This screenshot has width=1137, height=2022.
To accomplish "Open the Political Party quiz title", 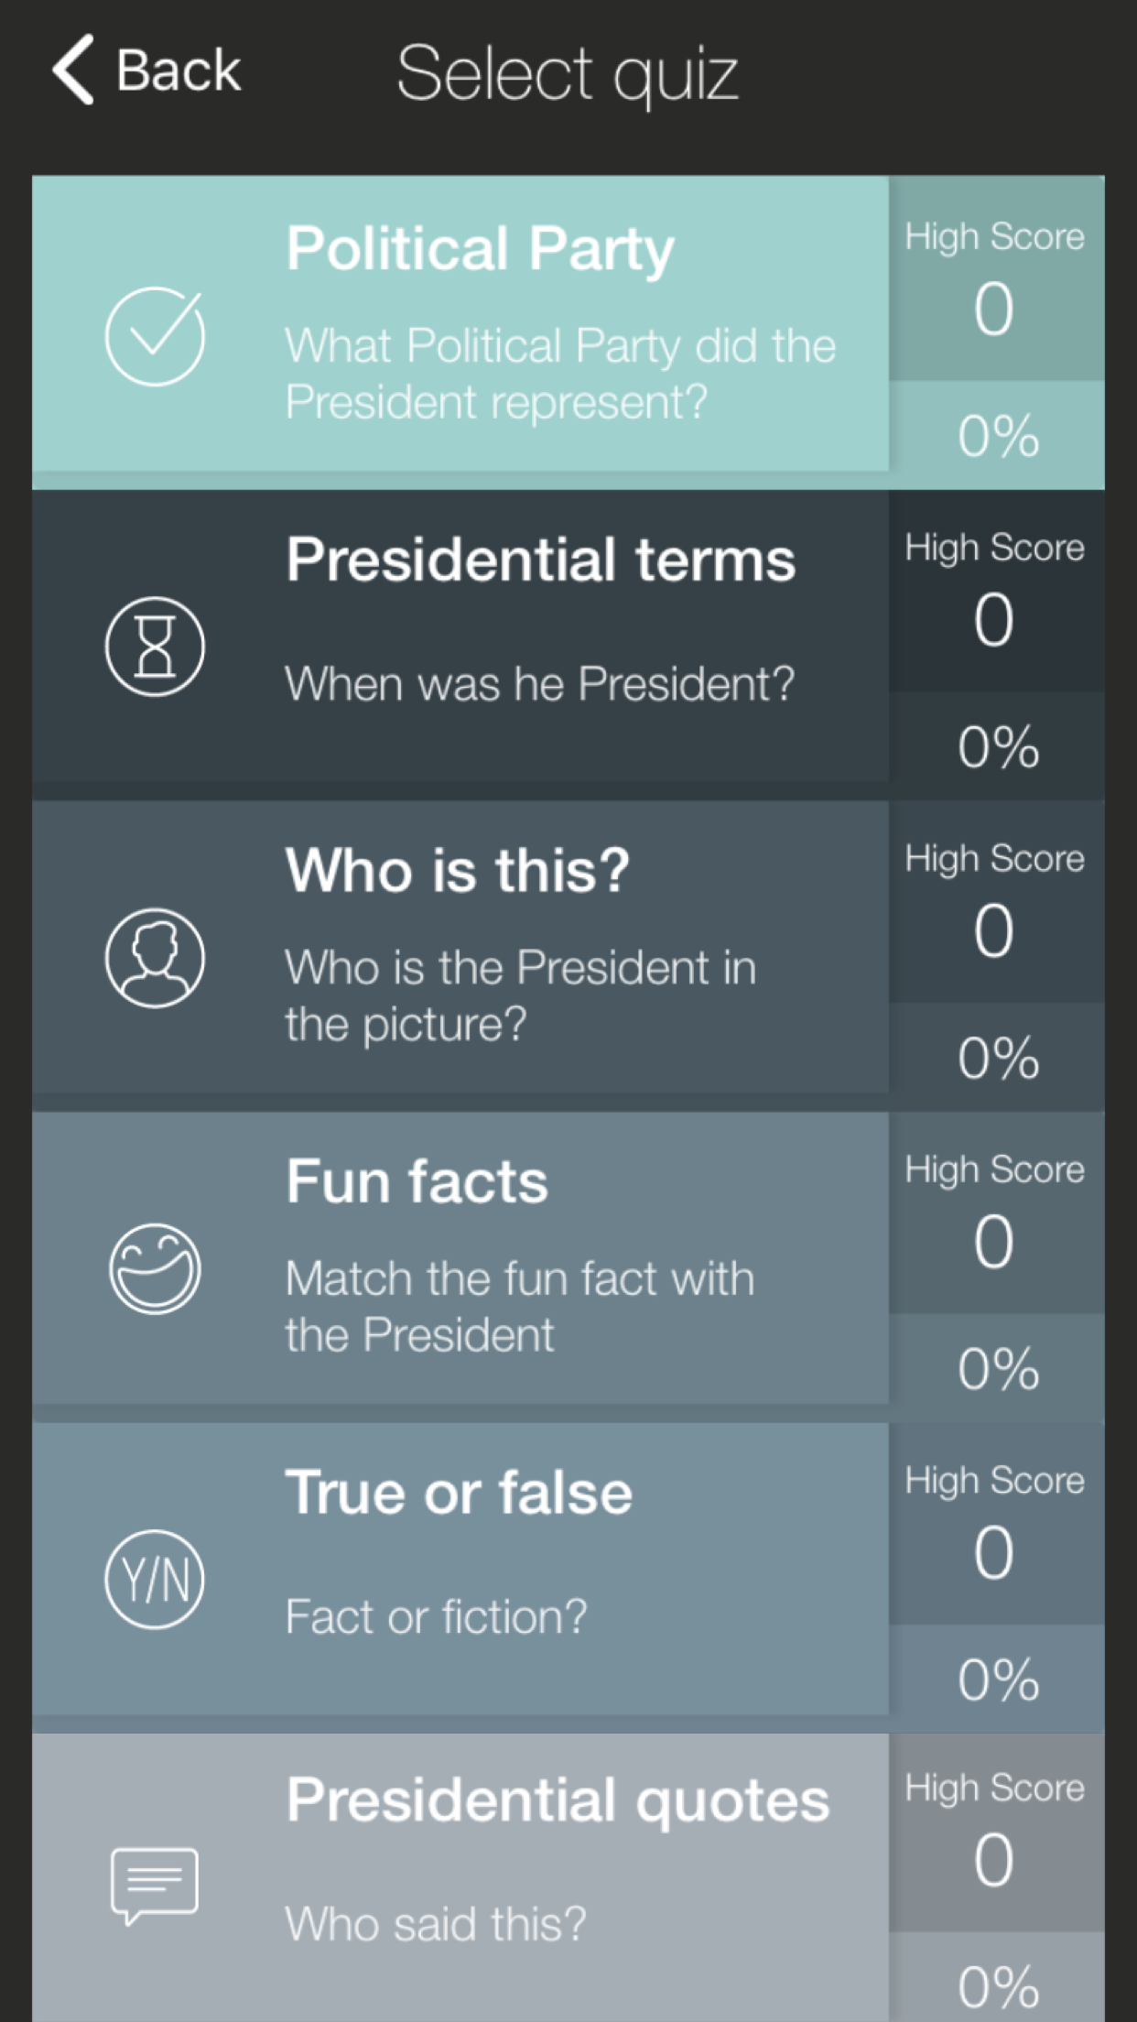I will pos(480,249).
